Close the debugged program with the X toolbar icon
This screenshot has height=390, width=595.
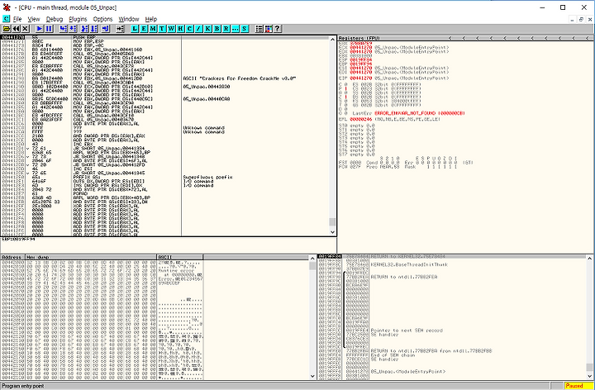[25, 28]
